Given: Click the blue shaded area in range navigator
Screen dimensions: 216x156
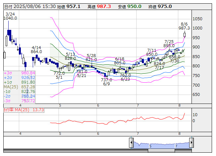Looking at the screenshot, I should (161, 144).
